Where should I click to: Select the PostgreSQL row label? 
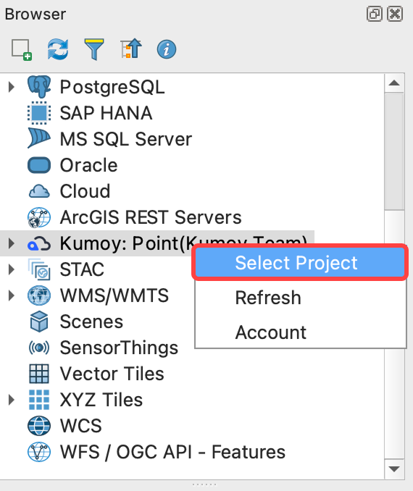(x=112, y=87)
